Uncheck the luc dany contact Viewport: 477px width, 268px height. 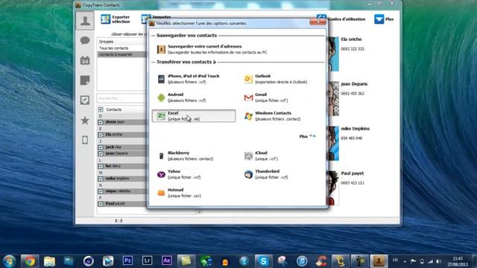101,166
